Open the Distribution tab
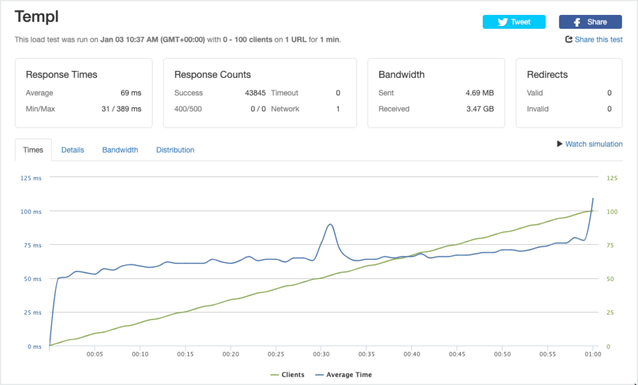 [175, 150]
